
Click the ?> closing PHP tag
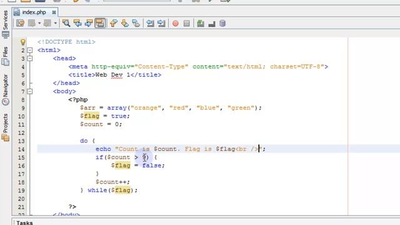tap(72, 207)
